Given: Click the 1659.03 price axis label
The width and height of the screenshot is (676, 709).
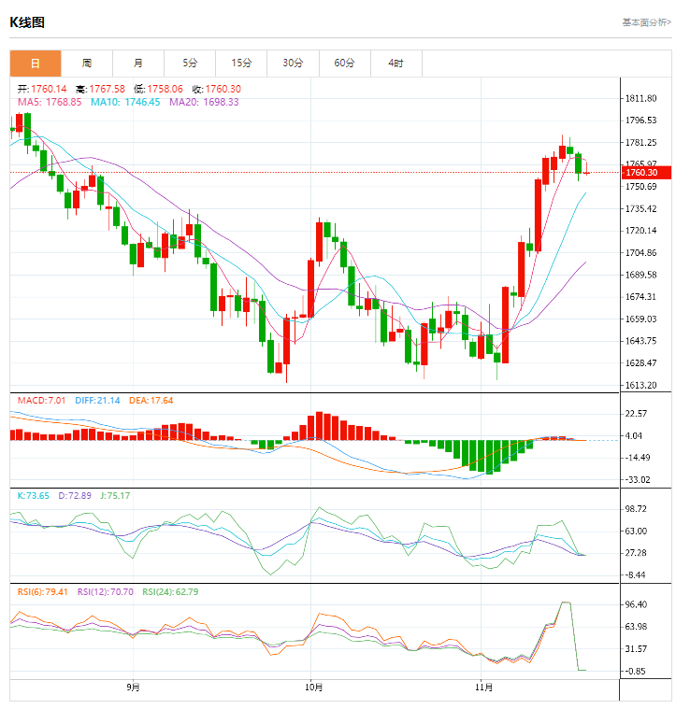Looking at the screenshot, I should 640,319.
